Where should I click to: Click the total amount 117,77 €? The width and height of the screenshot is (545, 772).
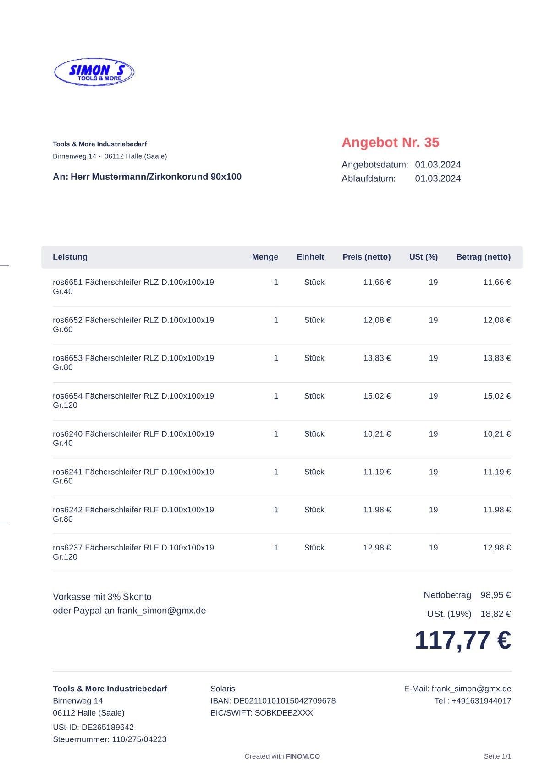(x=462, y=640)
